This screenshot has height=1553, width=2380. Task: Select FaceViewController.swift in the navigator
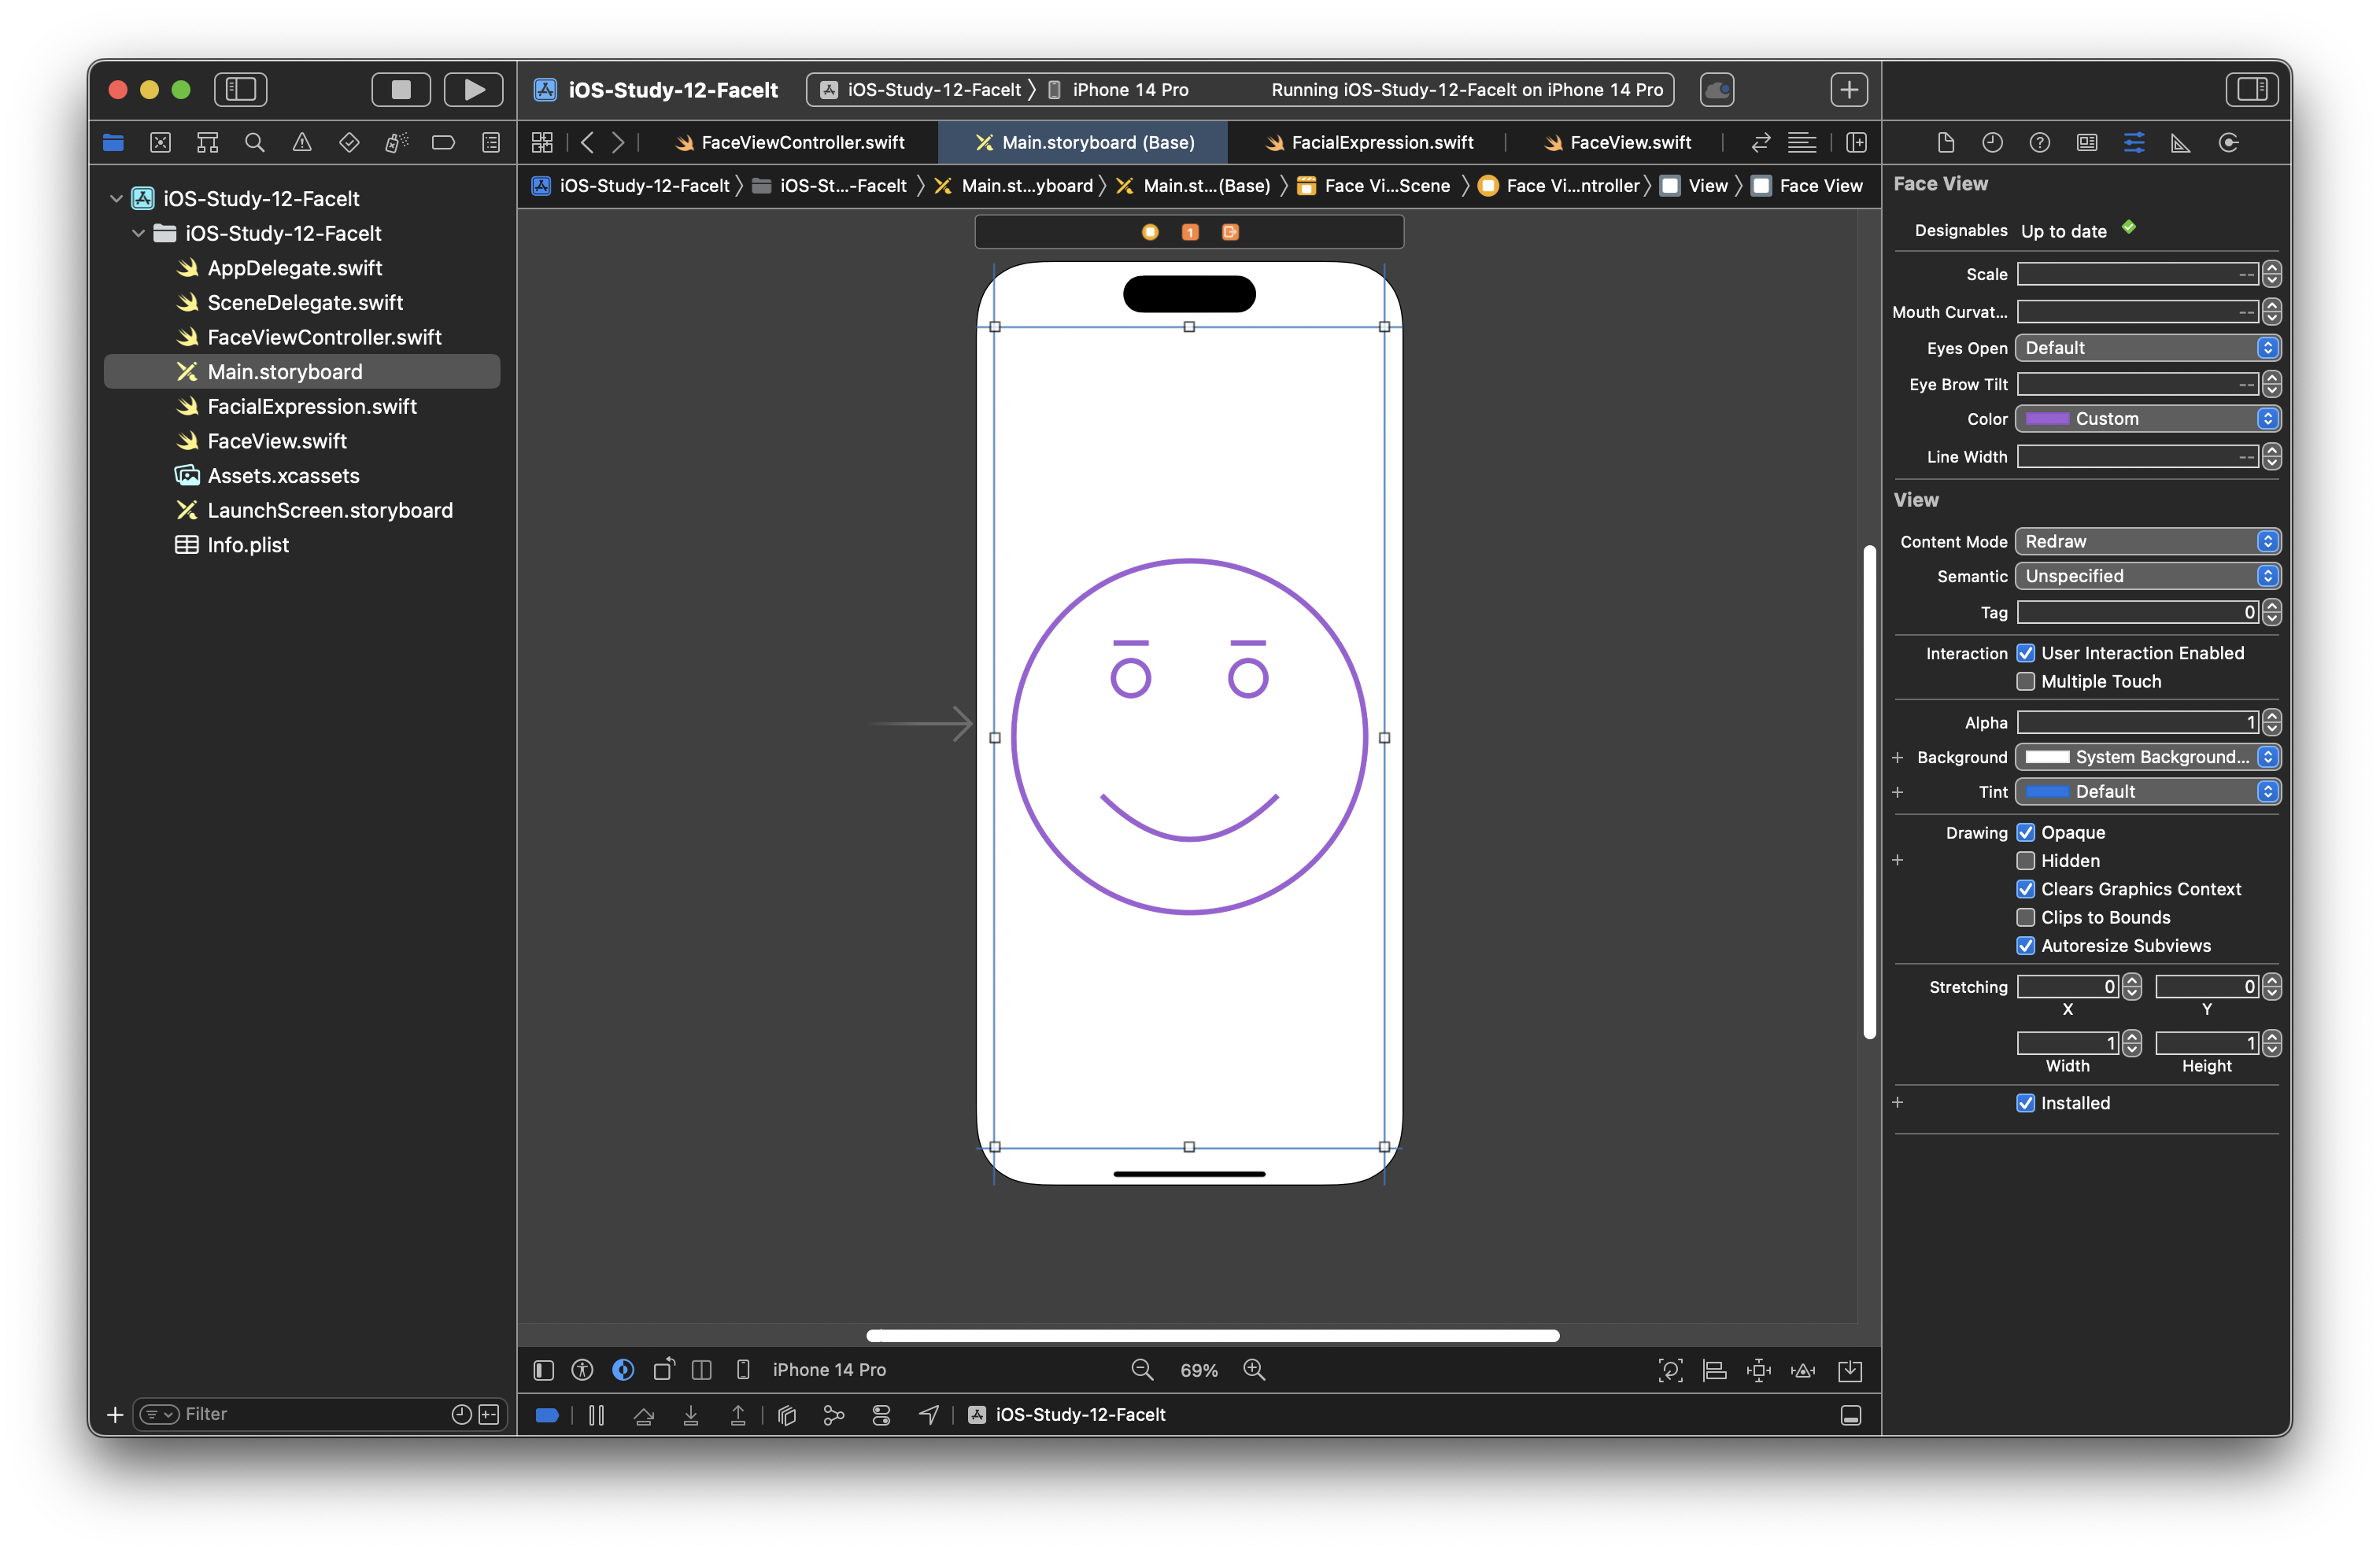(323, 338)
